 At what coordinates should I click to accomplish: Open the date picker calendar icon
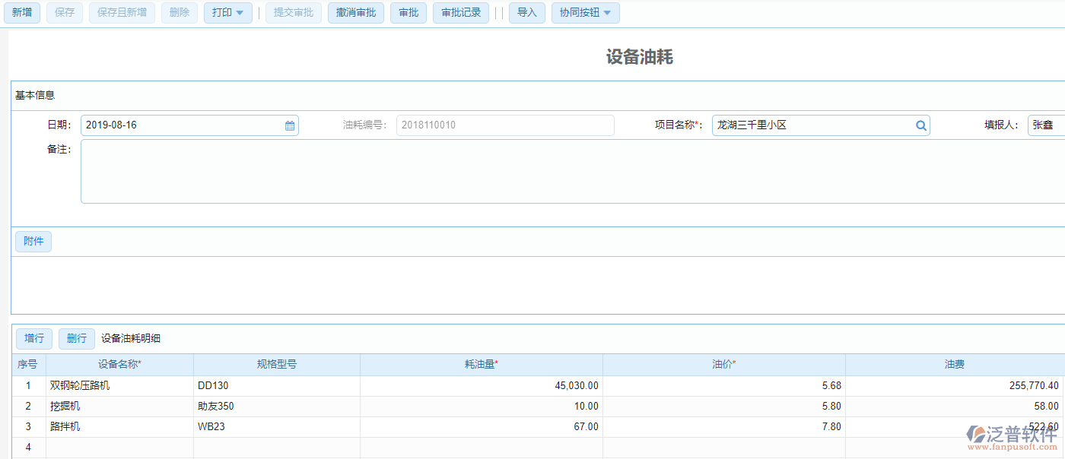tap(289, 125)
